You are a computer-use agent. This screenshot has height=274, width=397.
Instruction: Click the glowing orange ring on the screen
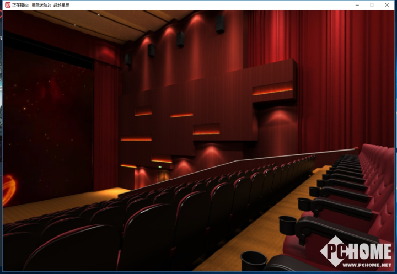tap(8, 190)
